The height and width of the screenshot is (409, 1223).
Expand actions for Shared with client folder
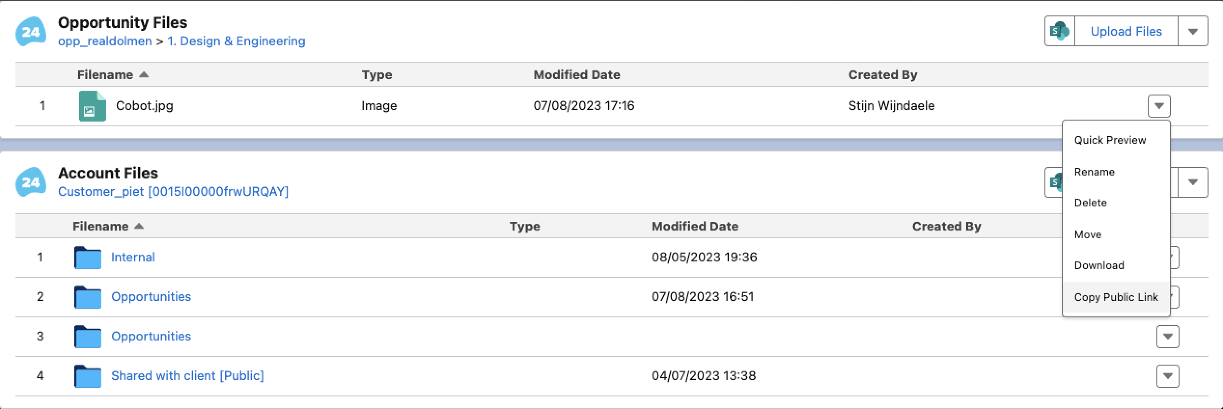[x=1167, y=376]
